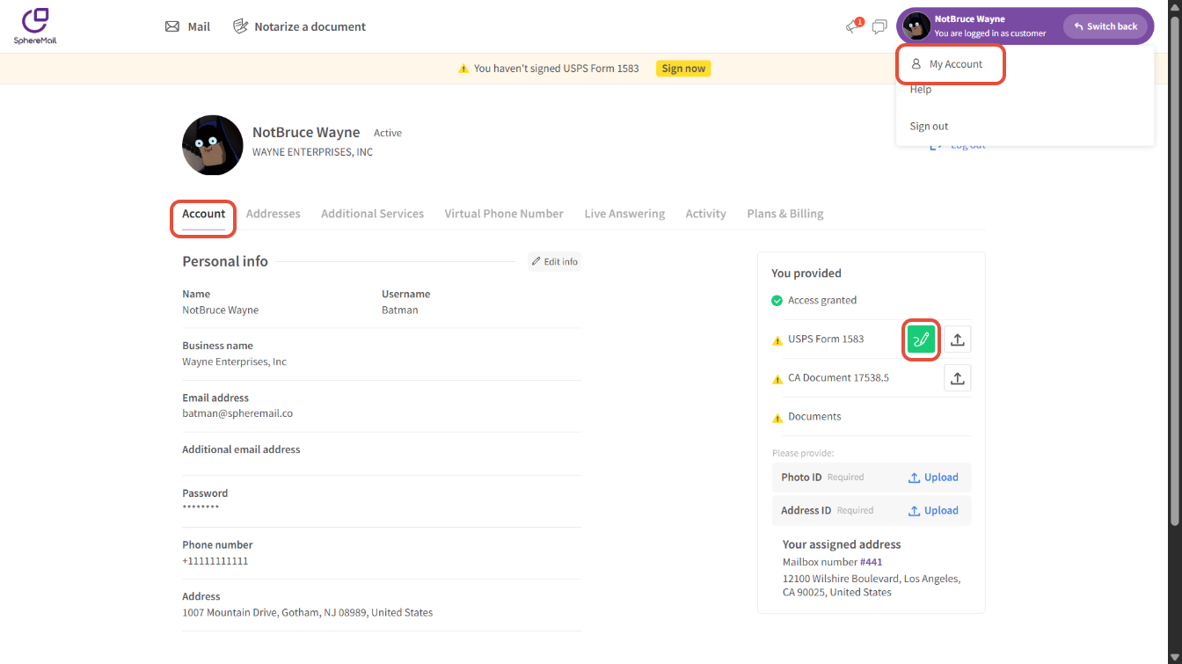Open the Additional Services tab

372,214
